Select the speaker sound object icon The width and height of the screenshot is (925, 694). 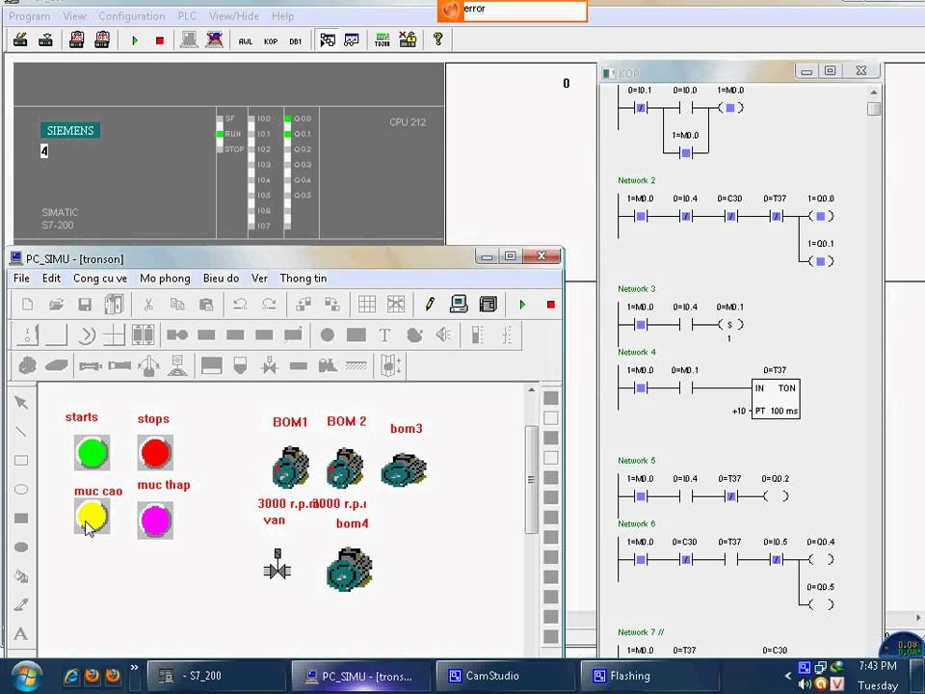443,335
